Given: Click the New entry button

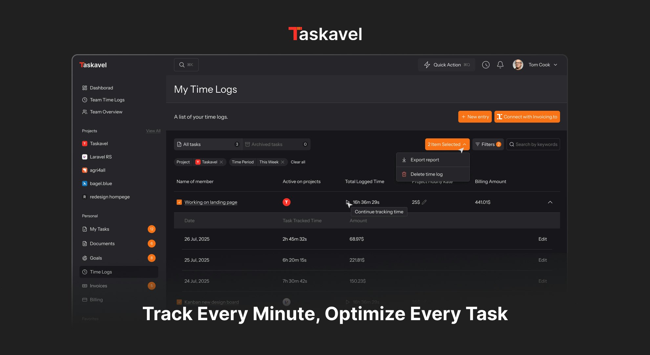Looking at the screenshot, I should click(475, 117).
